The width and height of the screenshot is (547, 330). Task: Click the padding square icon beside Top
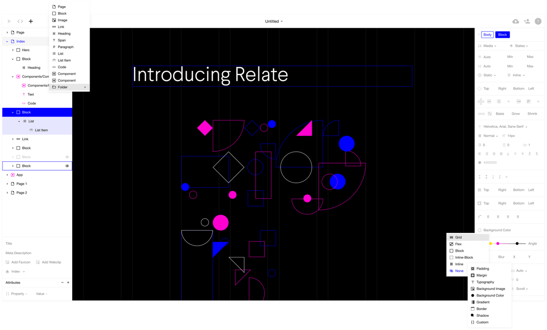(480, 190)
